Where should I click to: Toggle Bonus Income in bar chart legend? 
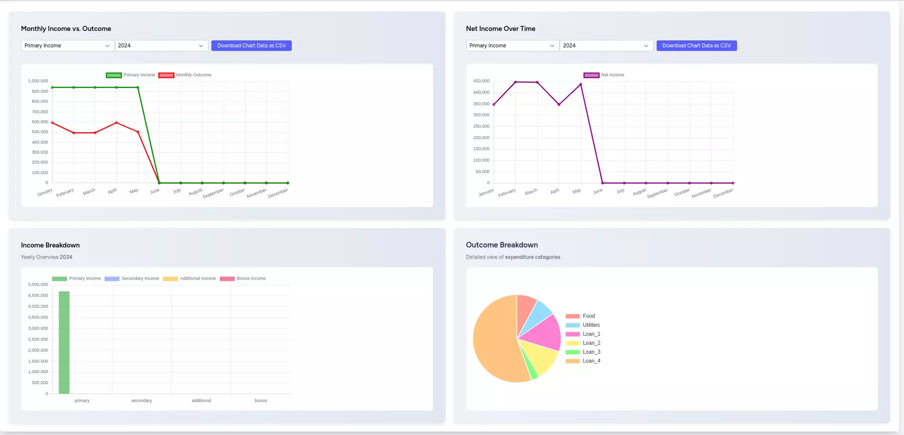click(243, 279)
